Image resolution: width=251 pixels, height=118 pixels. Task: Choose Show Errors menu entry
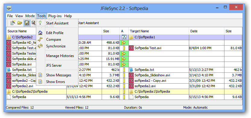57,82
